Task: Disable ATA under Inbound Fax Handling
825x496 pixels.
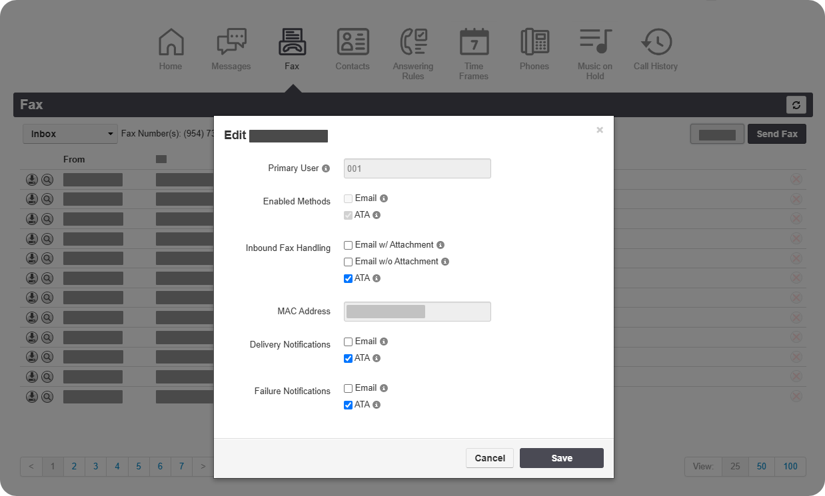Action: pyautogui.click(x=348, y=278)
